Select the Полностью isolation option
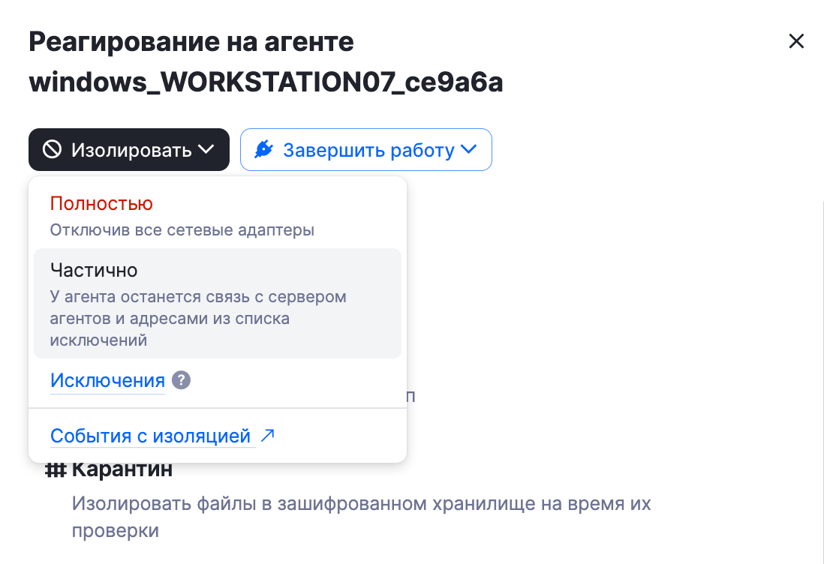 (x=101, y=203)
